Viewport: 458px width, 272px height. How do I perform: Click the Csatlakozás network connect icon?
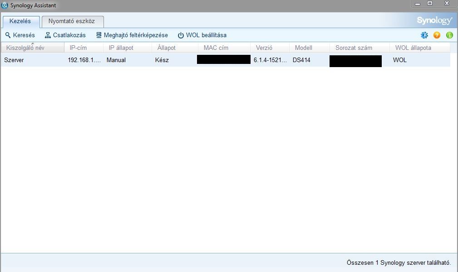[x=48, y=35]
